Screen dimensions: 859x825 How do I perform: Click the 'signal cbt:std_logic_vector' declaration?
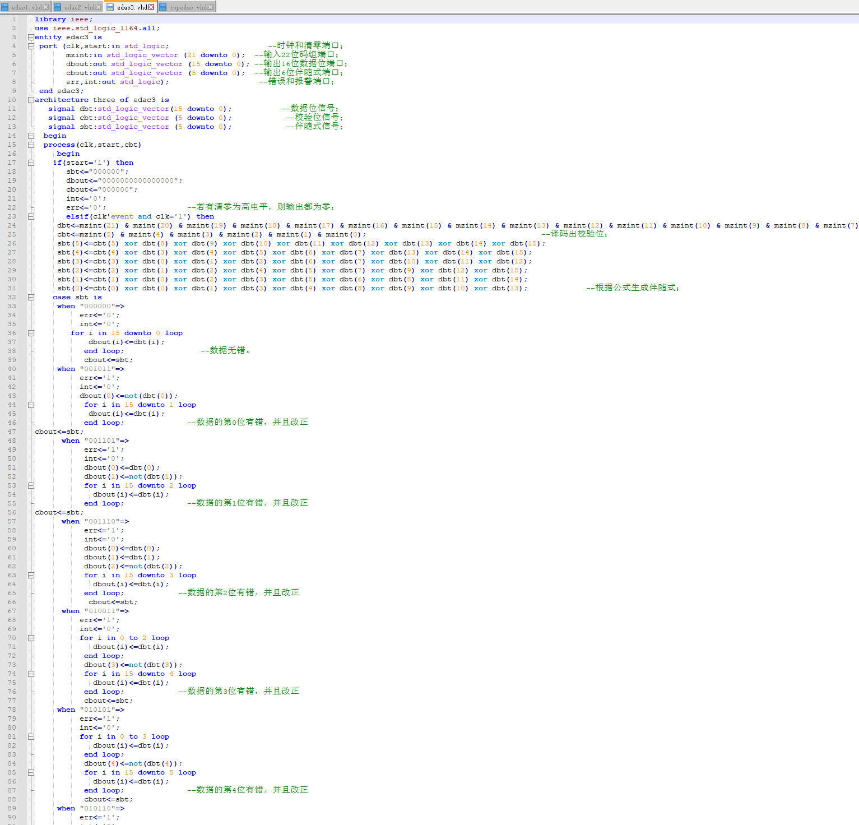[x=140, y=118]
